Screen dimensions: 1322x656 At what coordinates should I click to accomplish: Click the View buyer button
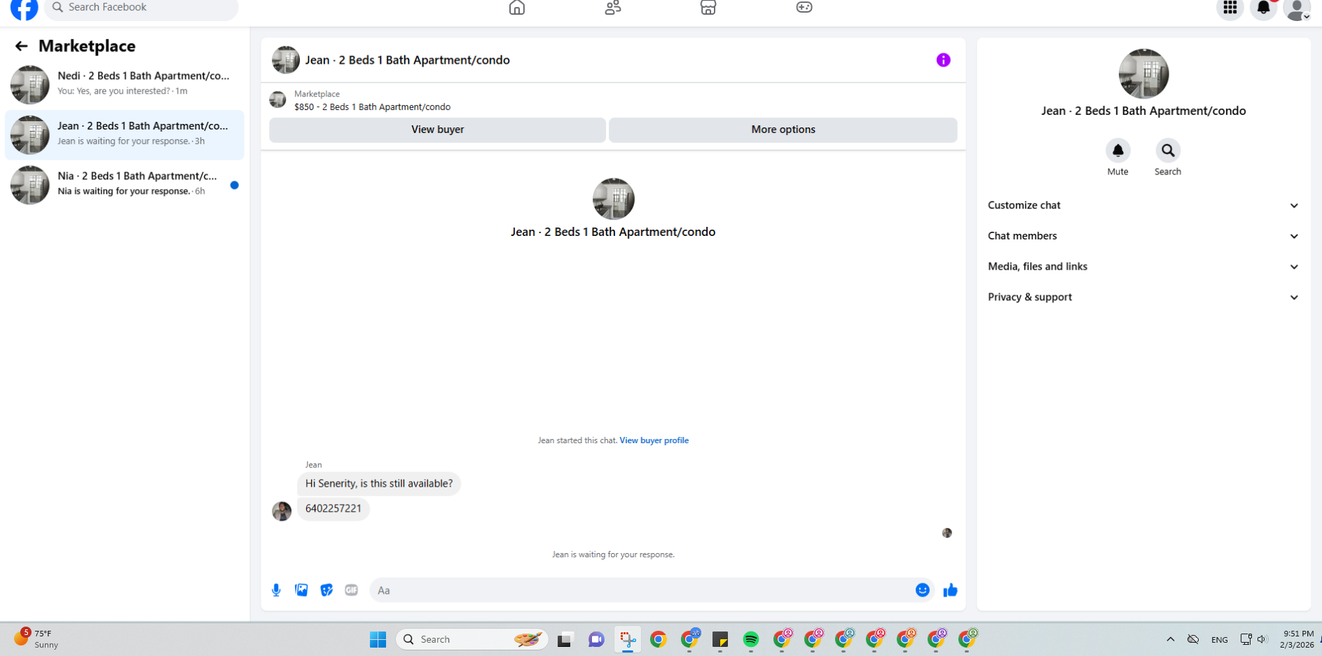click(x=438, y=130)
